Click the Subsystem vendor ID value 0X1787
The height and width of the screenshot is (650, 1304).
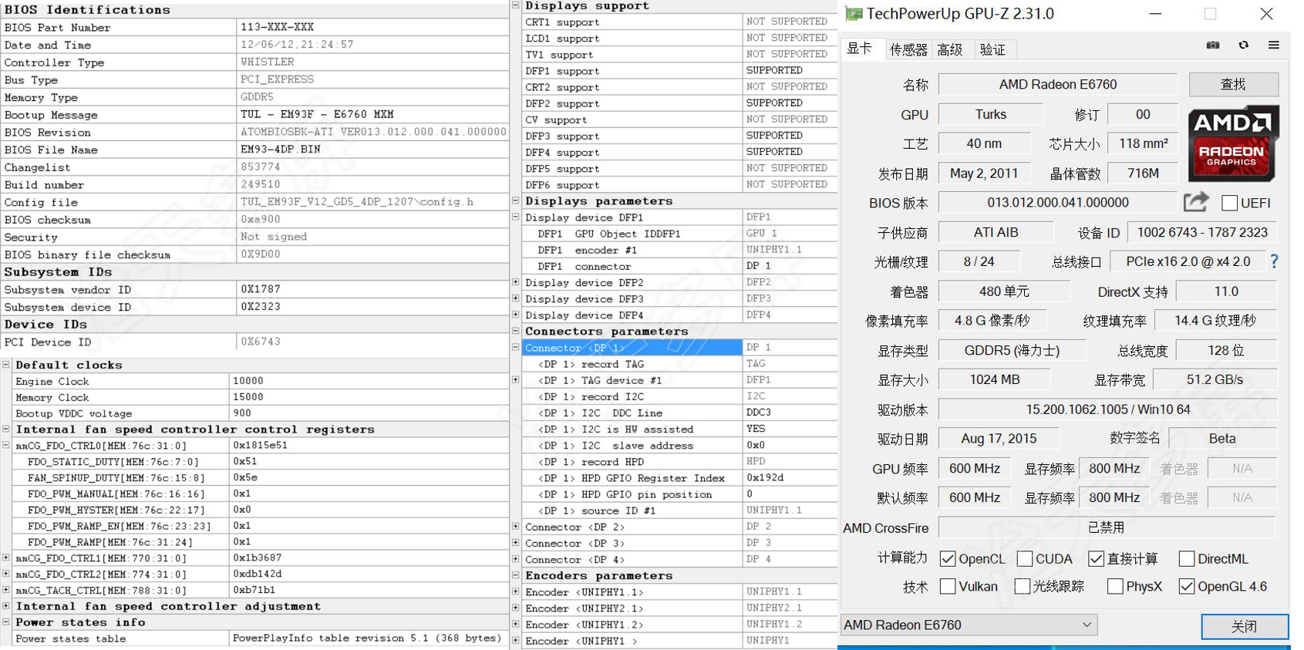point(261,289)
